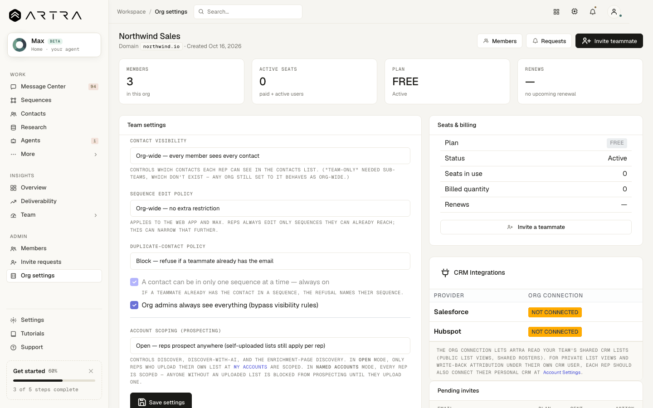Open the MY ACCOUNTS link

tap(250, 367)
